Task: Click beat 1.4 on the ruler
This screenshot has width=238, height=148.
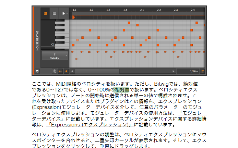Action: tap(125, 10)
